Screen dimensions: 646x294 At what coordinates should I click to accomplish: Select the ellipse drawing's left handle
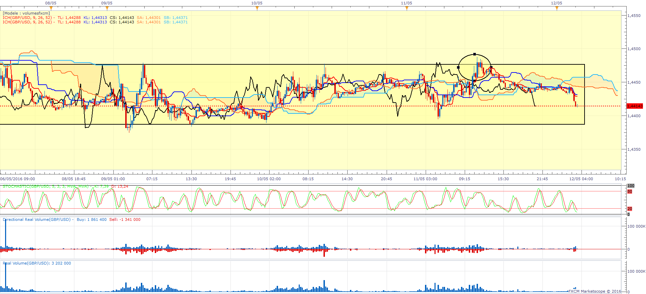click(458, 67)
